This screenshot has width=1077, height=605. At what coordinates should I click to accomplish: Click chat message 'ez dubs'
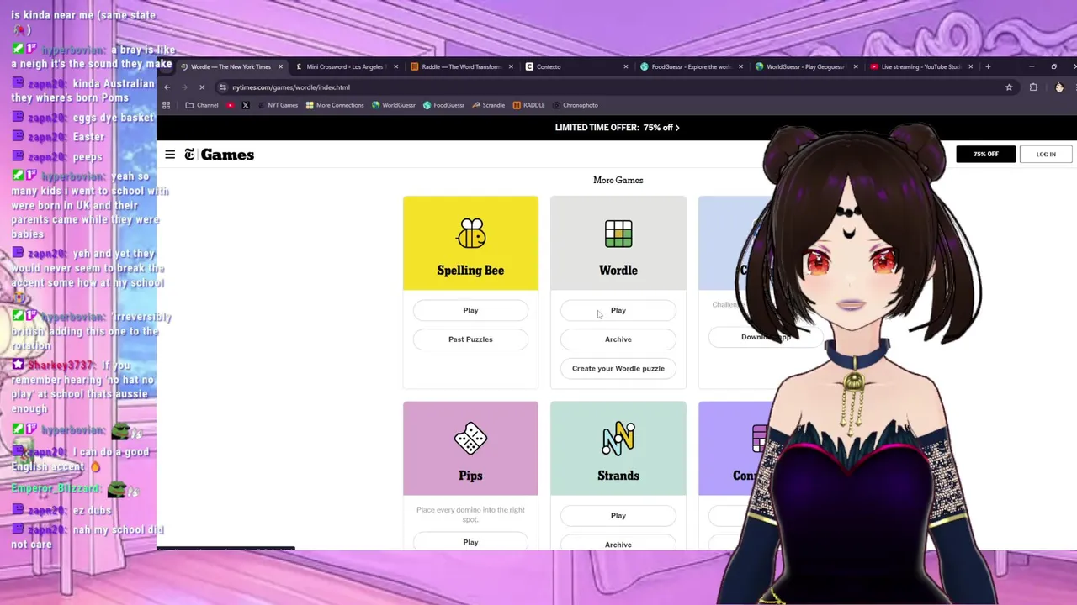pyautogui.click(x=92, y=510)
